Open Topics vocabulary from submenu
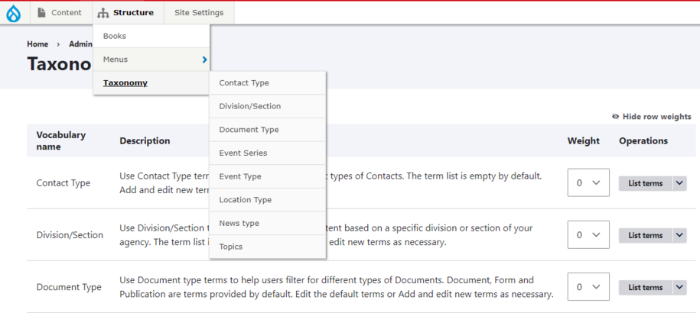Screen dimensions: 700x313 coord(230,247)
